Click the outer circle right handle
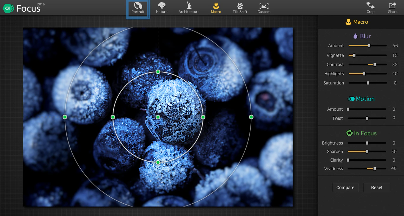 251,117
